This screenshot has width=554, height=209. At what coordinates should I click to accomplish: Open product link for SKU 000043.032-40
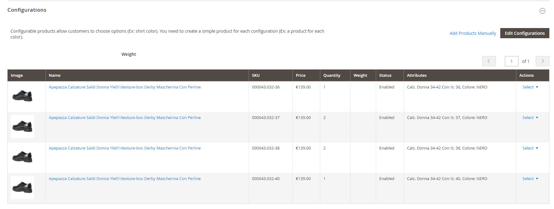coord(125,179)
